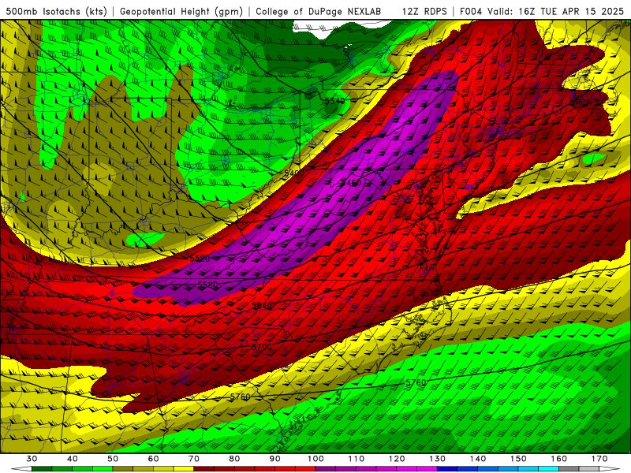Click the 5760 contour label over the green area

416,382
